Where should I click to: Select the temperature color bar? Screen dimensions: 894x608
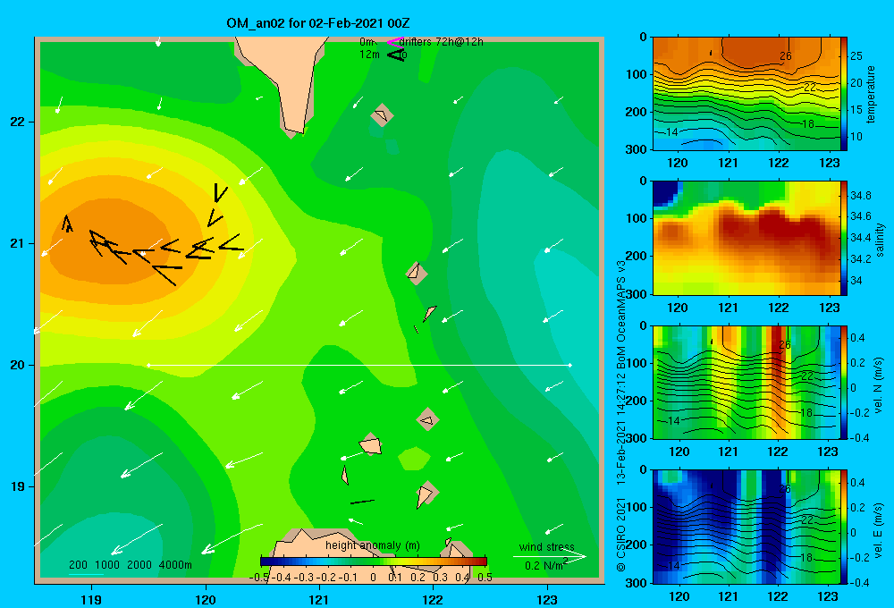[844, 94]
